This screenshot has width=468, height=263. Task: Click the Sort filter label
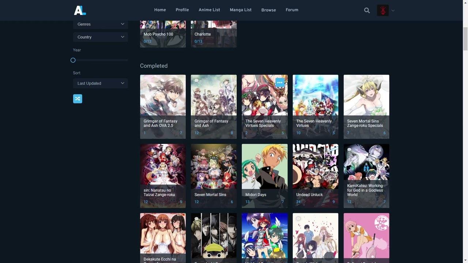point(76,73)
